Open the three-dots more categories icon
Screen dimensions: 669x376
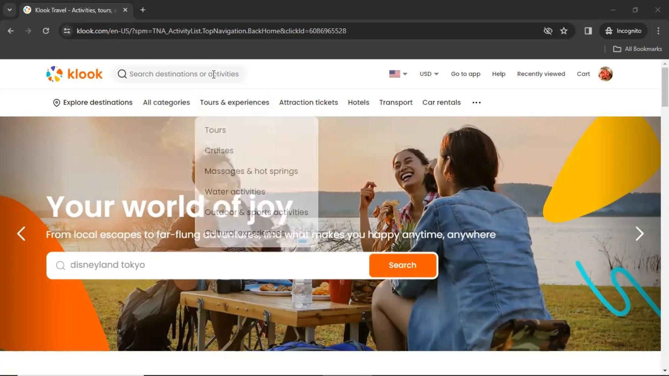476,102
